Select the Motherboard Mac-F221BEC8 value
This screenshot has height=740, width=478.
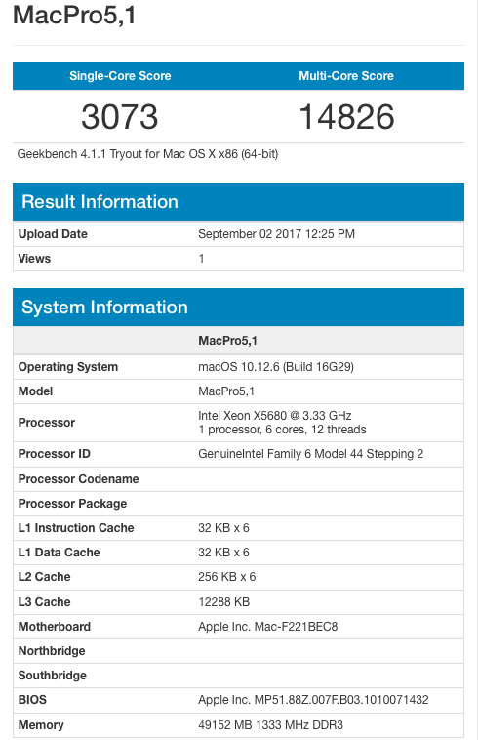tap(267, 627)
